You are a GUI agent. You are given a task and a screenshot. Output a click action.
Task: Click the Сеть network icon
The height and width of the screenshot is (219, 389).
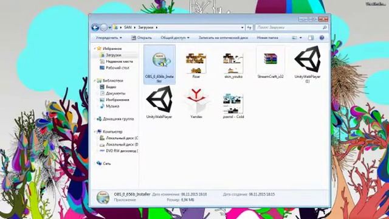pyautogui.click(x=99, y=164)
